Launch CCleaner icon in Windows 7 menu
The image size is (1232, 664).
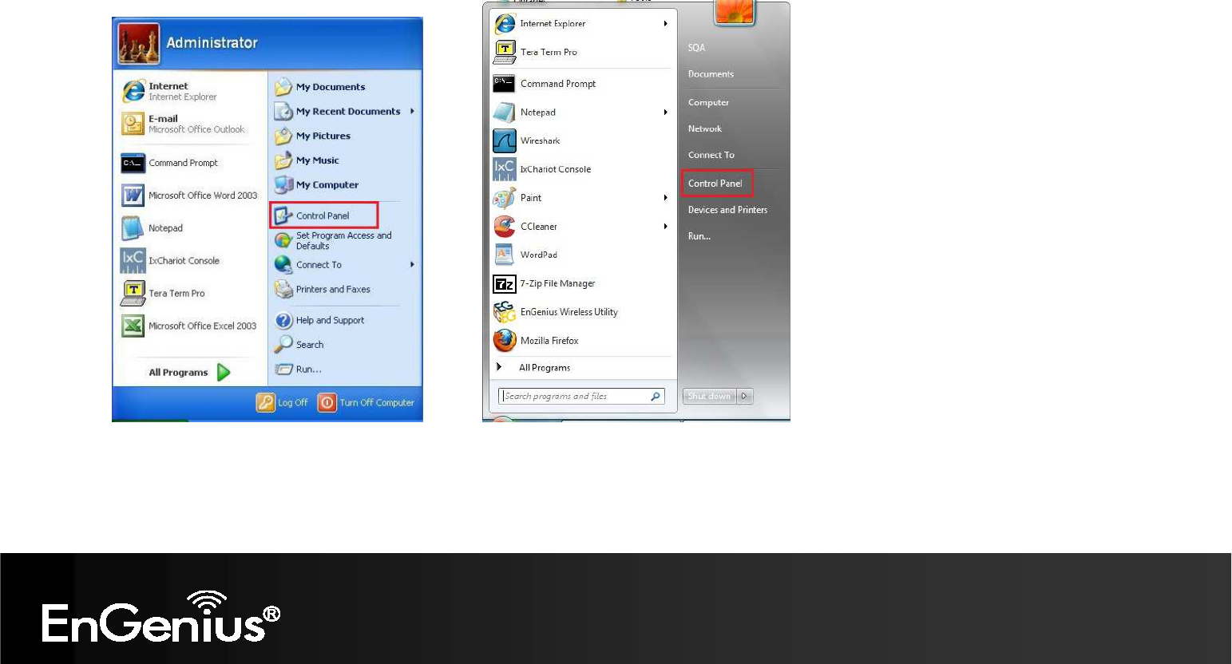[x=505, y=227]
